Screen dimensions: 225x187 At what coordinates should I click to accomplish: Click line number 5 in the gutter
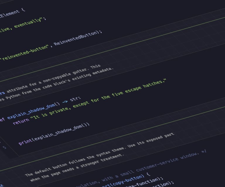pyautogui.click(x=4, y=147)
